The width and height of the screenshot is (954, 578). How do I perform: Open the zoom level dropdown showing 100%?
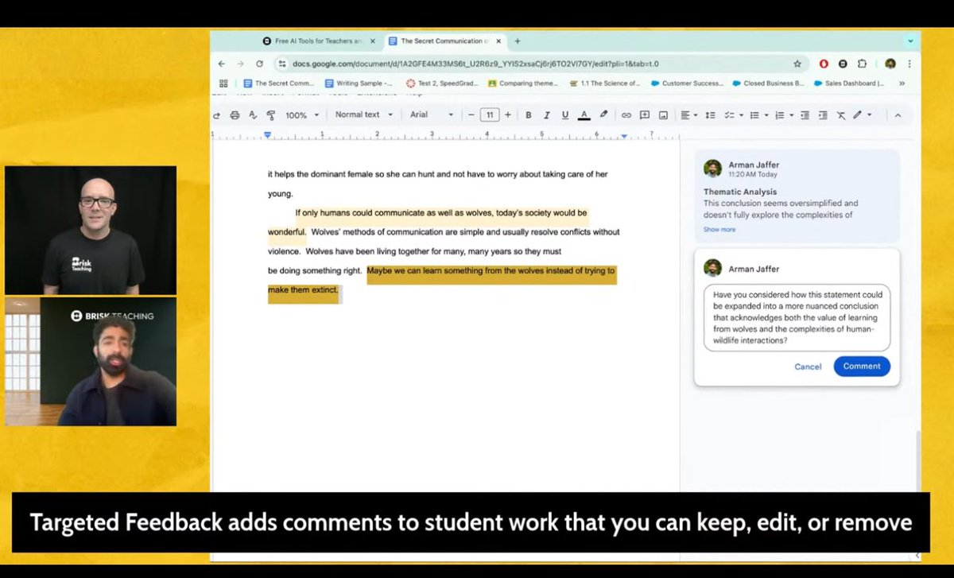(x=302, y=114)
